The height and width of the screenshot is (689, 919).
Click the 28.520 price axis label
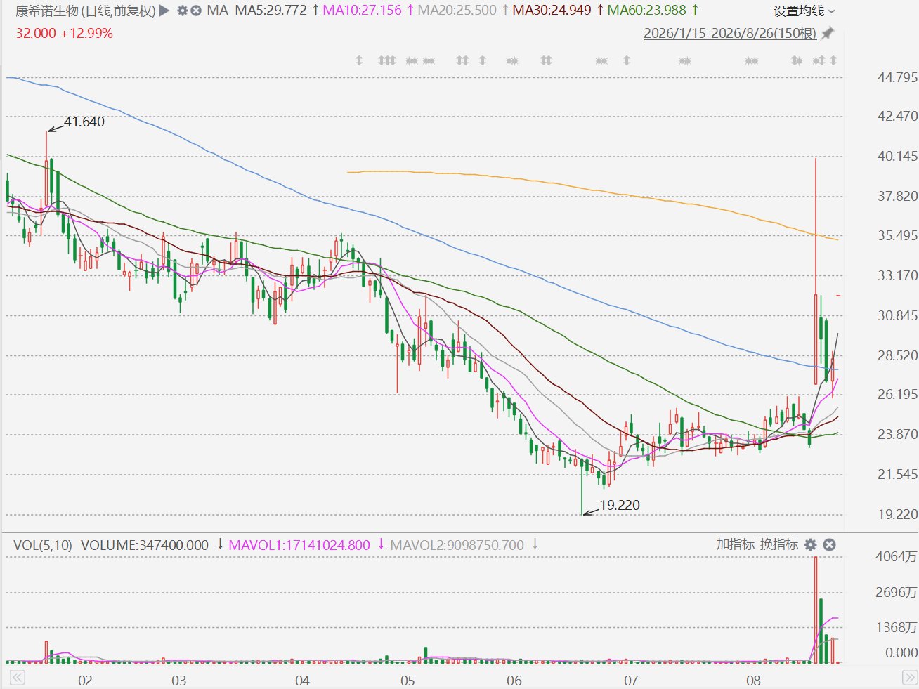point(897,355)
